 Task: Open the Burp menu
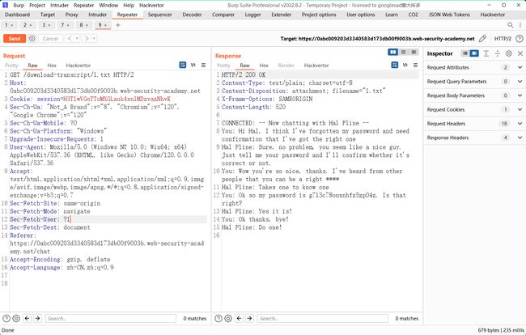19,6
